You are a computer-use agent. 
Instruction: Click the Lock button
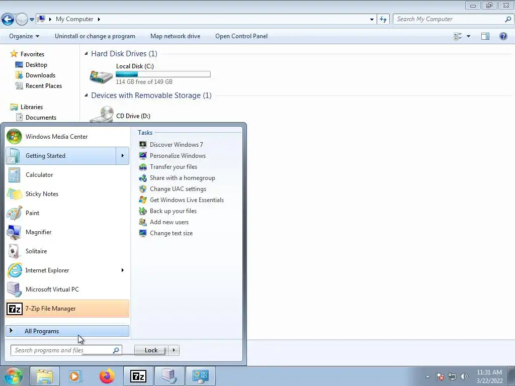click(x=151, y=350)
